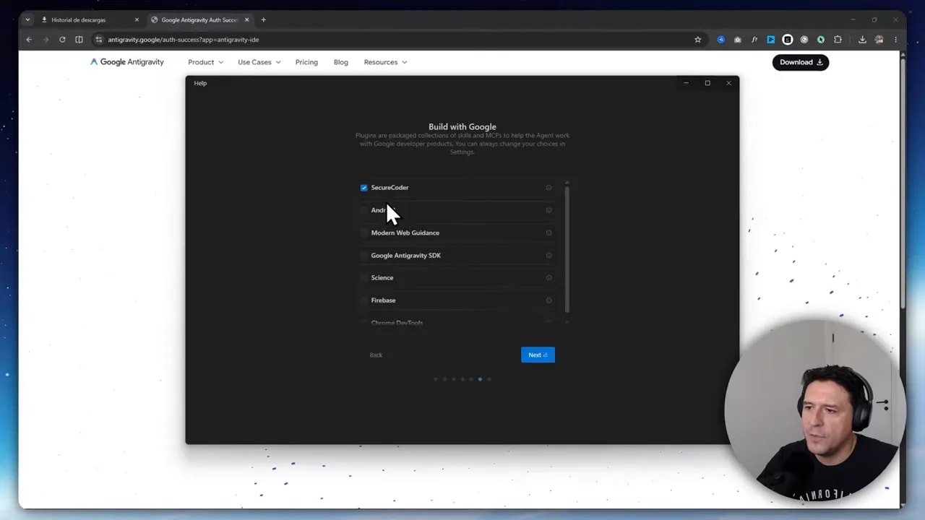Expand the Resources dropdown
The image size is (925, 520).
click(x=385, y=62)
